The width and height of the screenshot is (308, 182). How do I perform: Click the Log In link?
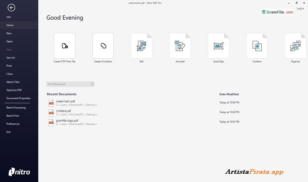click(x=300, y=8)
